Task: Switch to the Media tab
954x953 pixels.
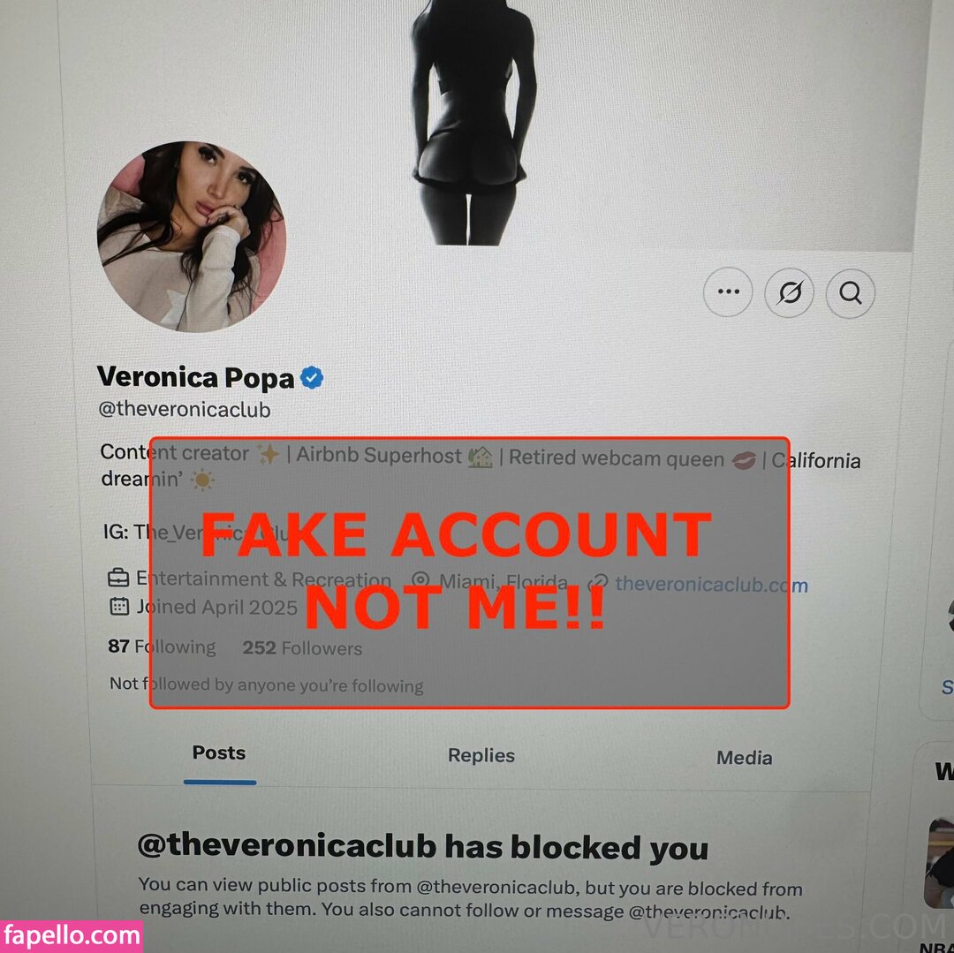Action: [x=744, y=758]
